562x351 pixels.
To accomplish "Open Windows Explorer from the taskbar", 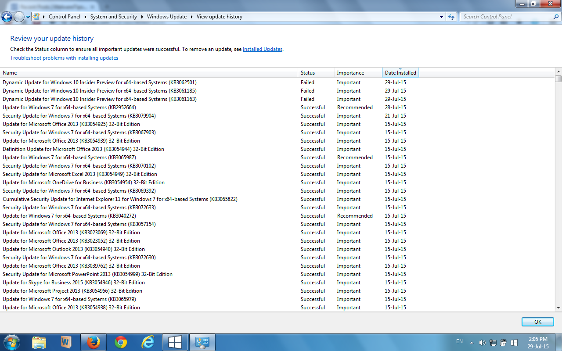I will click(x=39, y=342).
